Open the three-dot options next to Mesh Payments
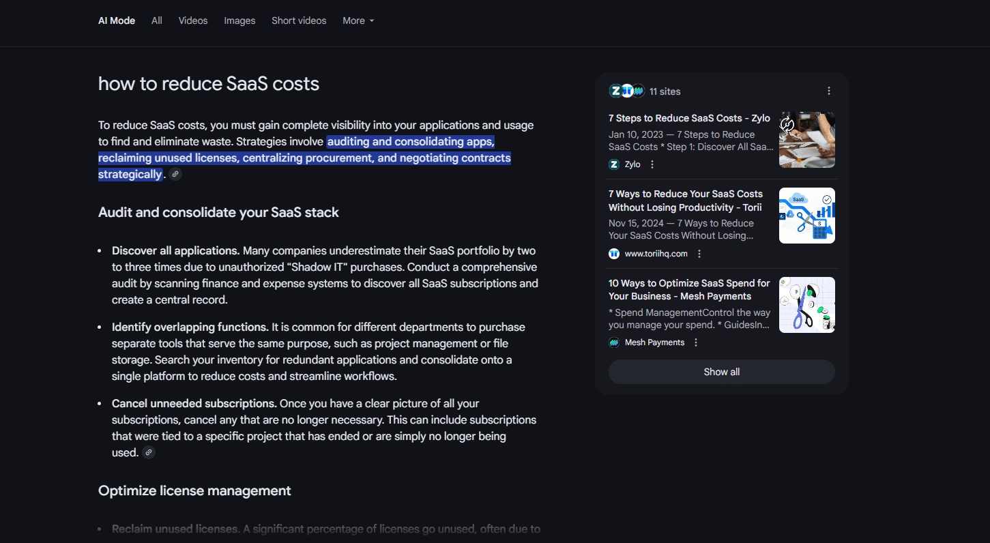The image size is (990, 543). tap(696, 342)
